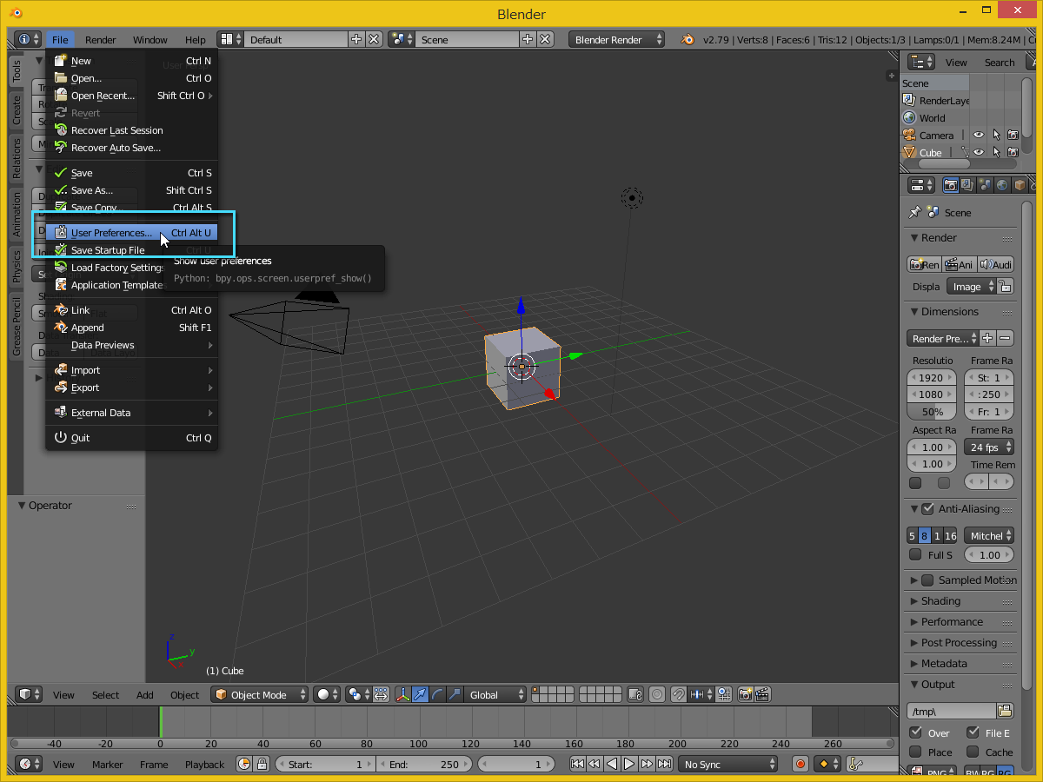This screenshot has width=1043, height=782.
Task: Enable the Placeholders checkbox
Action: [x=915, y=752]
